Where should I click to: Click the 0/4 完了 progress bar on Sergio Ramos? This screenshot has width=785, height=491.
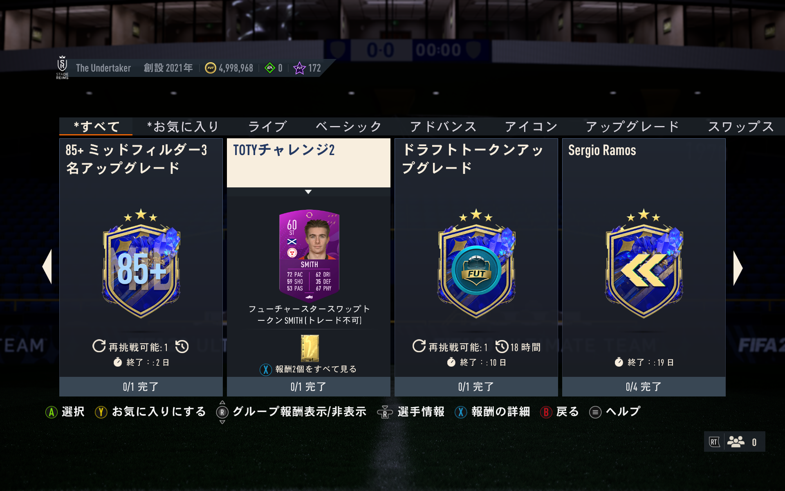coord(644,386)
